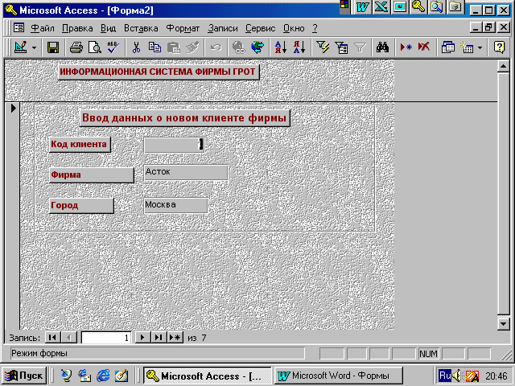This screenshot has width=515, height=386.
Task: Open Find with binoculars icon
Action: click(383, 47)
